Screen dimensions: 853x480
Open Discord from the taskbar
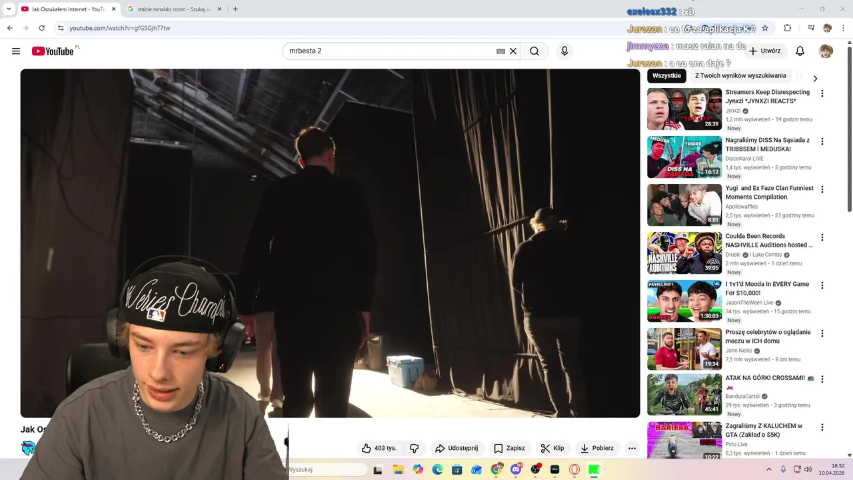click(x=516, y=469)
